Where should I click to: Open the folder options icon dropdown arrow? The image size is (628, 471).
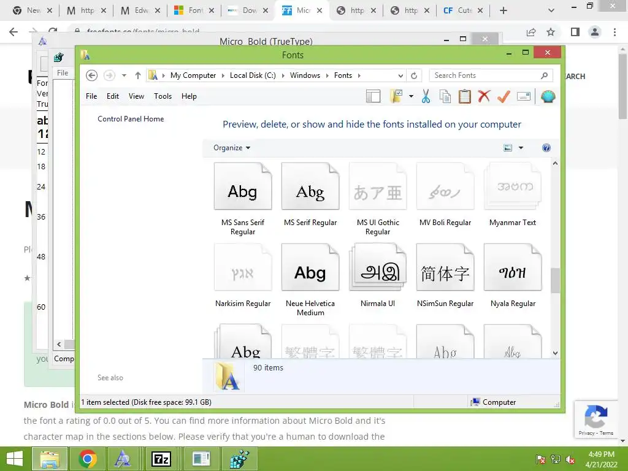tap(411, 96)
